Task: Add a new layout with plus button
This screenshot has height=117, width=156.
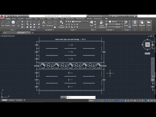Action: pos(24,100)
